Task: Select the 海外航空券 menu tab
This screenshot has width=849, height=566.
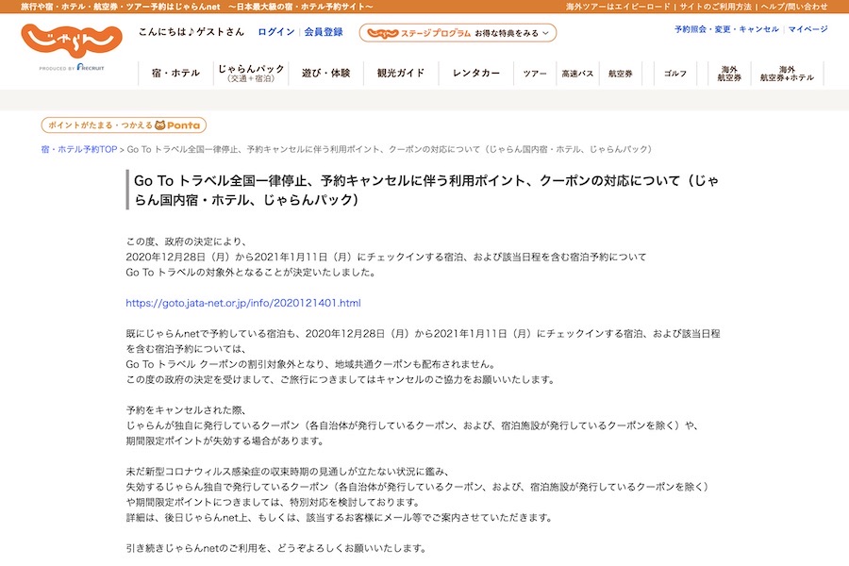Action: click(x=729, y=74)
